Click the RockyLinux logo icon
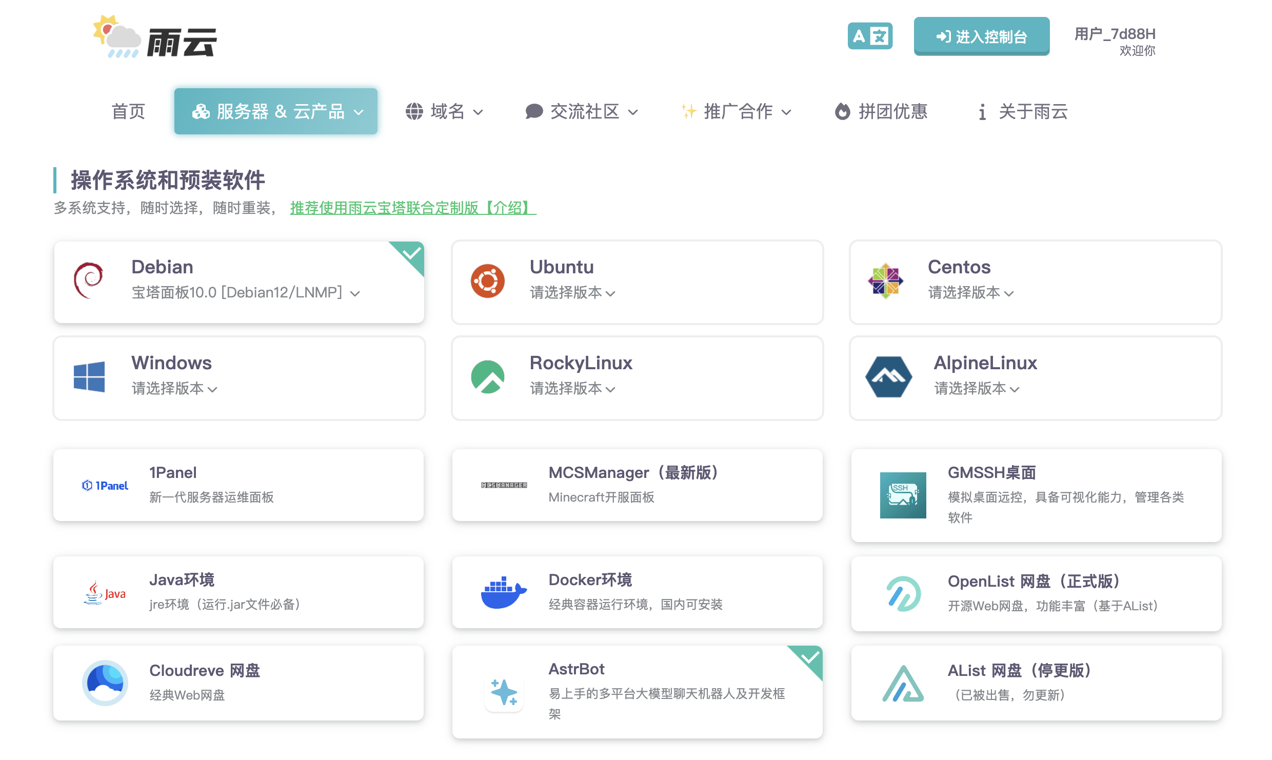Image resolution: width=1272 pixels, height=760 pixels. click(487, 377)
